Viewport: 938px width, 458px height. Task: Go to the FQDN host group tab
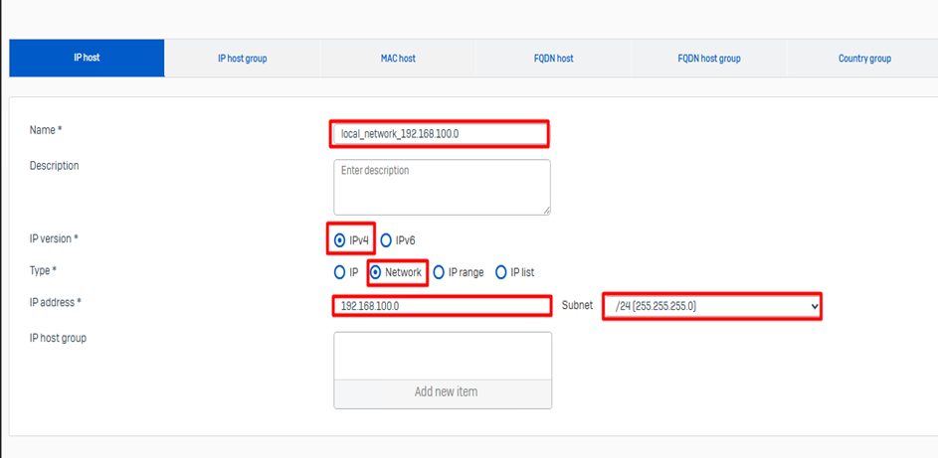coord(708,59)
